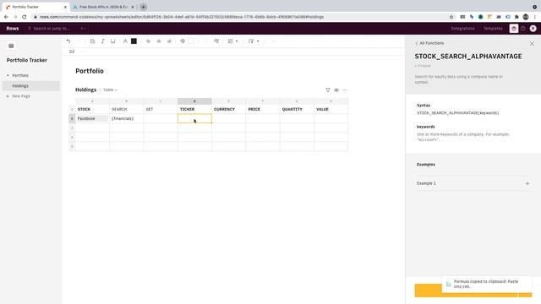Viewport: 541px width, 304px height.
Task: Select the Holdings table in sidebar
Action: 31,86
